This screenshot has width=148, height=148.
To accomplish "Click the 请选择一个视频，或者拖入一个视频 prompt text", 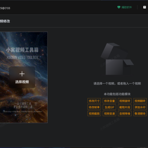I will pyautogui.click(x=117, y=84).
